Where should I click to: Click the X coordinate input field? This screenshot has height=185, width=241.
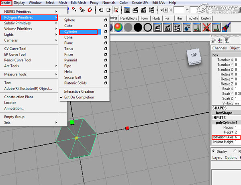[x=179, y=10]
